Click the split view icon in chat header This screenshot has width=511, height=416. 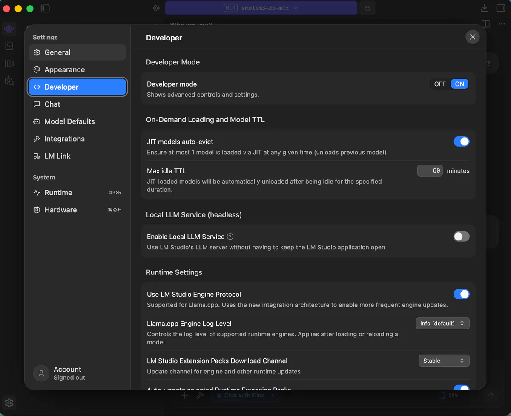(x=485, y=24)
